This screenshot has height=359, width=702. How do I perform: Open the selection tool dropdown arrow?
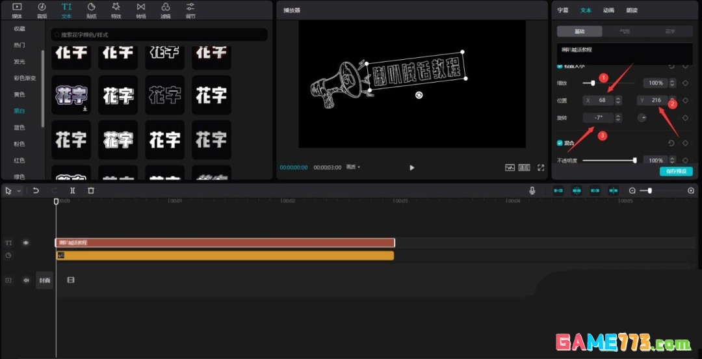pyautogui.click(x=18, y=191)
